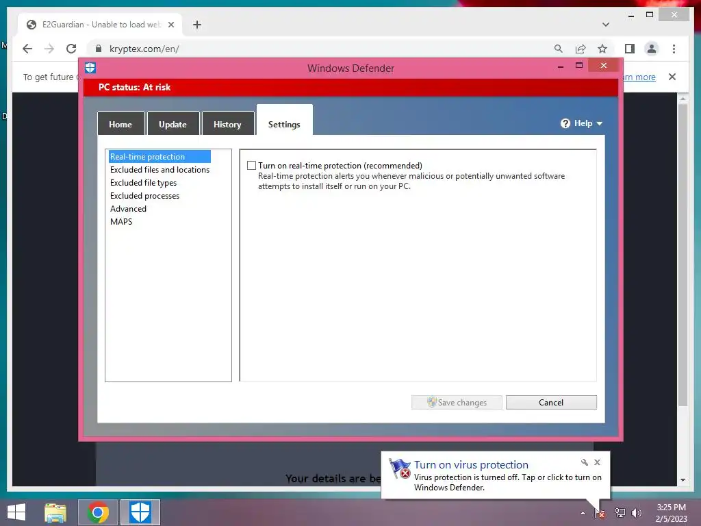Dismiss the Chrome info bar
This screenshot has height=526, width=701.
pyautogui.click(x=672, y=77)
